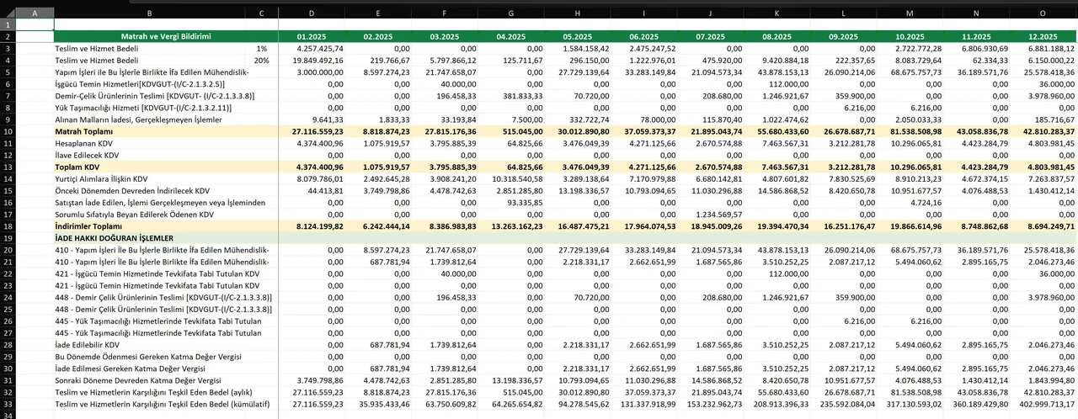Select the cell with value 17.964.074,53
1078x419 pixels.
[643, 227]
